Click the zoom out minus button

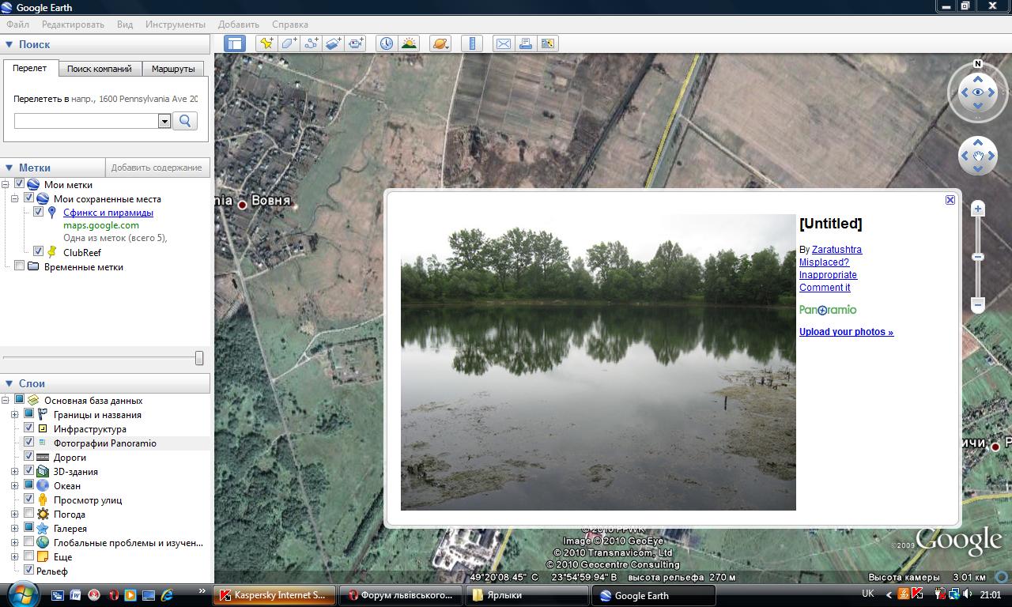coord(978,304)
